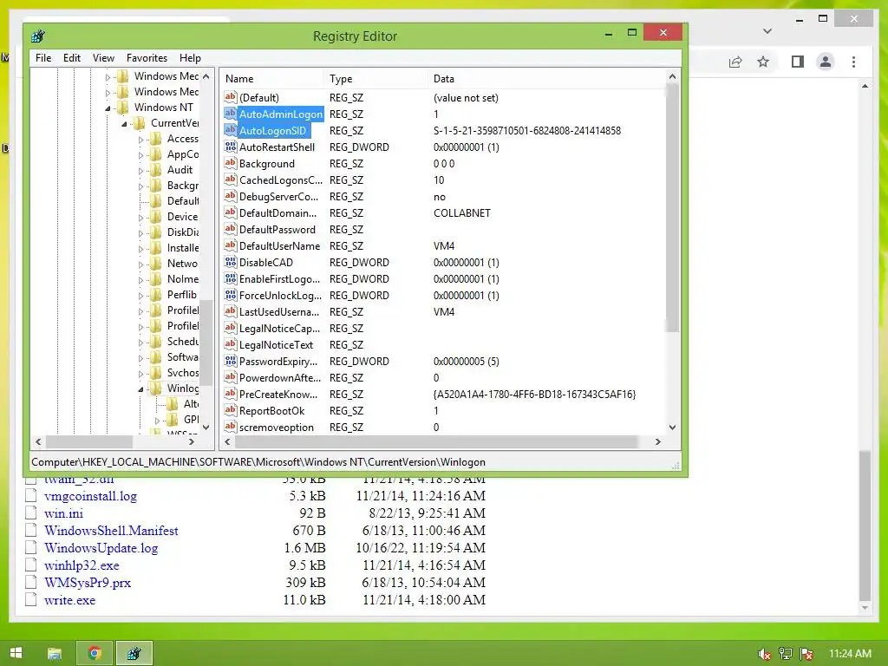This screenshot has width=888, height=666.
Task: Select the EnableFirstLogo... DWORD icon
Action: [x=230, y=278]
